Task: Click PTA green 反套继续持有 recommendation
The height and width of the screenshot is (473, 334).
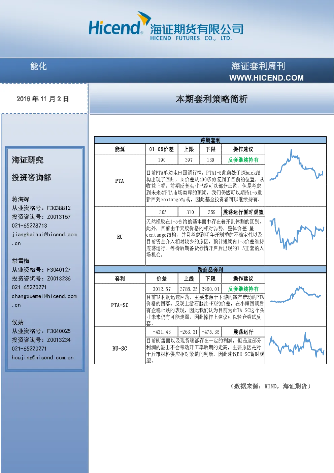Action: (x=243, y=160)
